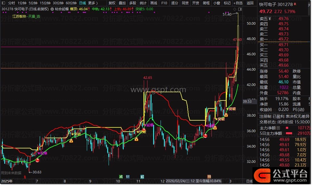Select the 60分钟 period tab

point(71,3)
